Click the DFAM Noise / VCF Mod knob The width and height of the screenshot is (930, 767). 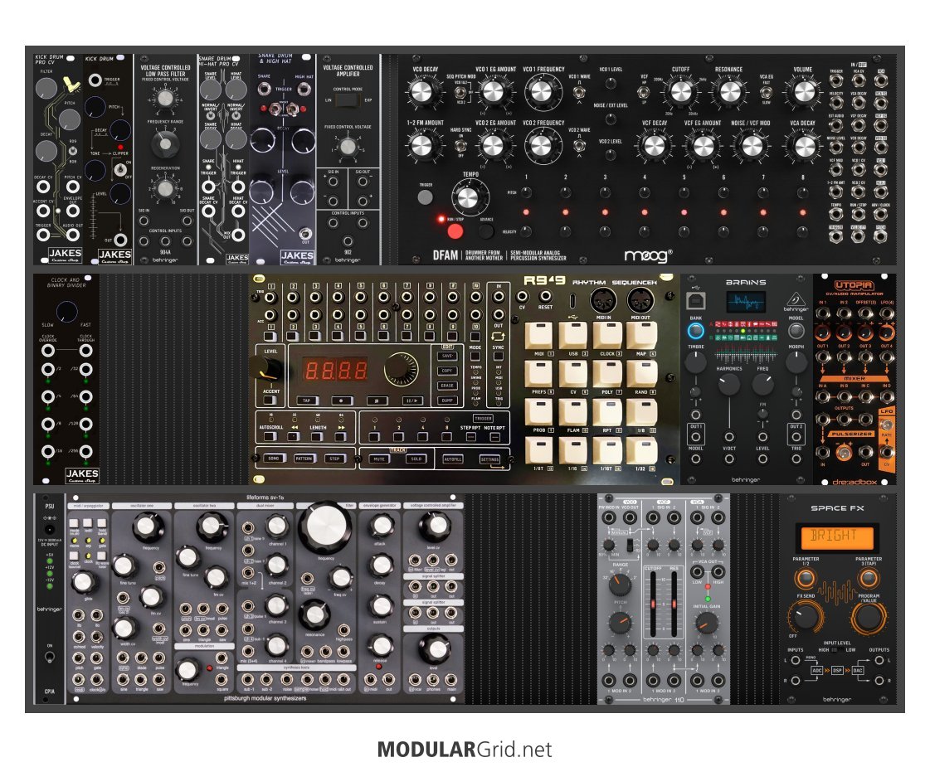pos(752,146)
